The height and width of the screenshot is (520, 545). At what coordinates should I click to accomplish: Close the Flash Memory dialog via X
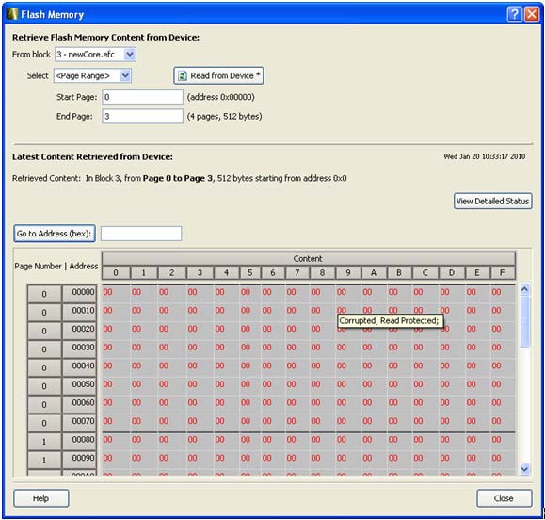[x=532, y=14]
